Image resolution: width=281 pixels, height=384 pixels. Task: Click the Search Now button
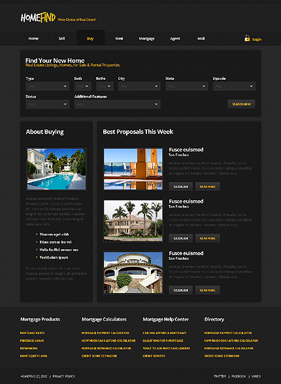pyautogui.click(x=241, y=104)
